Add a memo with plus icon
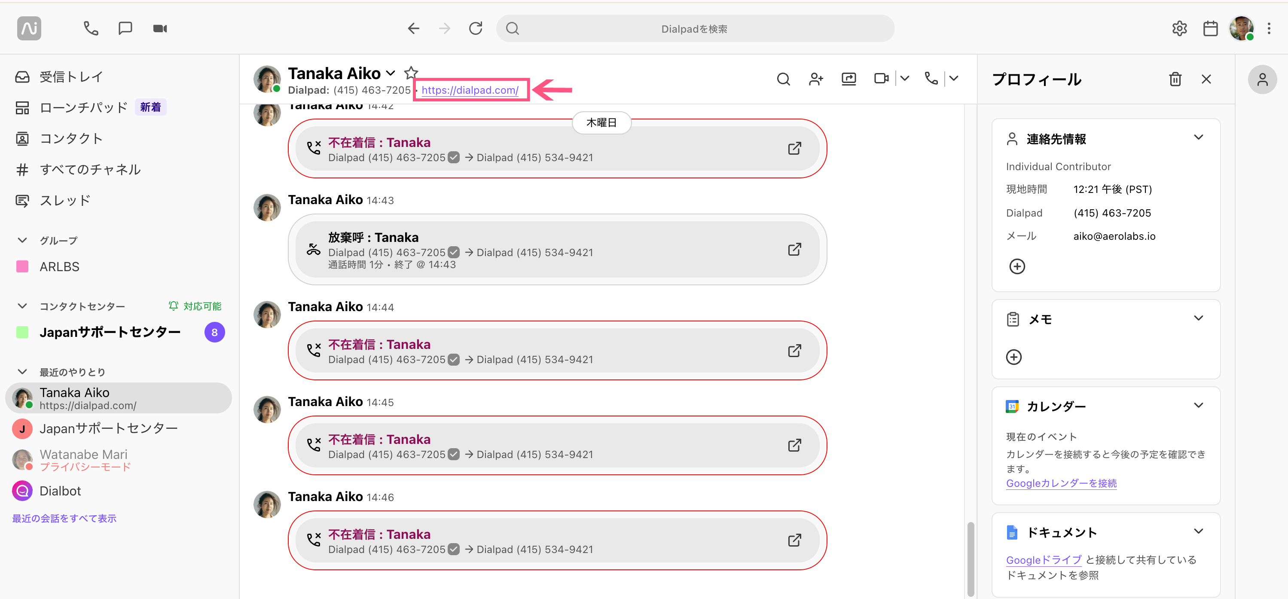1288x599 pixels. (1013, 358)
